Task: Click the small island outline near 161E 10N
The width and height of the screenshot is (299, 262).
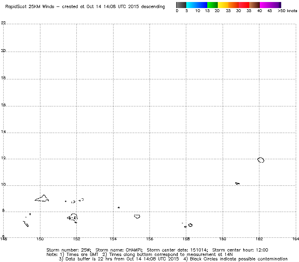Action: pos(238,183)
